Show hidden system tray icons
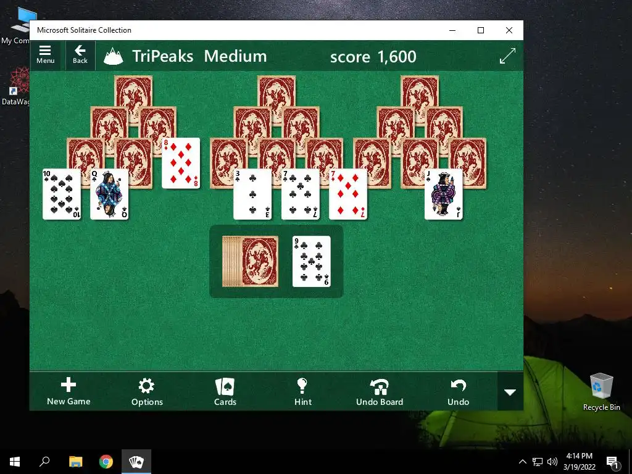The height and width of the screenshot is (474, 632). coord(522,462)
